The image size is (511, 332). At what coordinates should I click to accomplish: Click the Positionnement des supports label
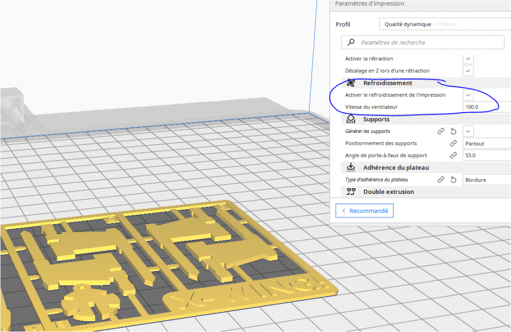coord(381,144)
